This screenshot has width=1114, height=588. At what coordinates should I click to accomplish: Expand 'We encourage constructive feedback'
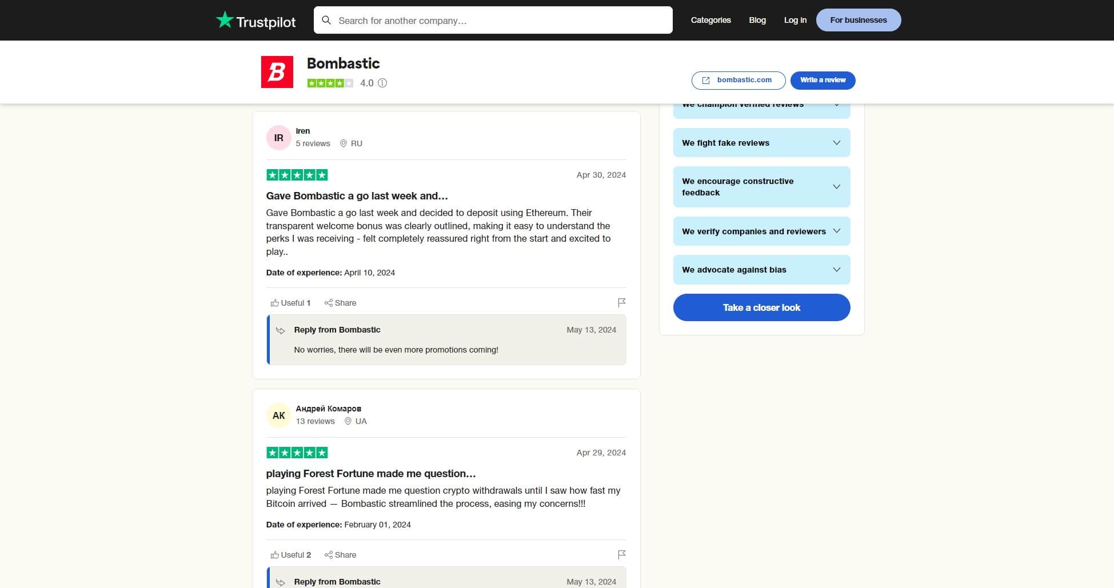761,187
